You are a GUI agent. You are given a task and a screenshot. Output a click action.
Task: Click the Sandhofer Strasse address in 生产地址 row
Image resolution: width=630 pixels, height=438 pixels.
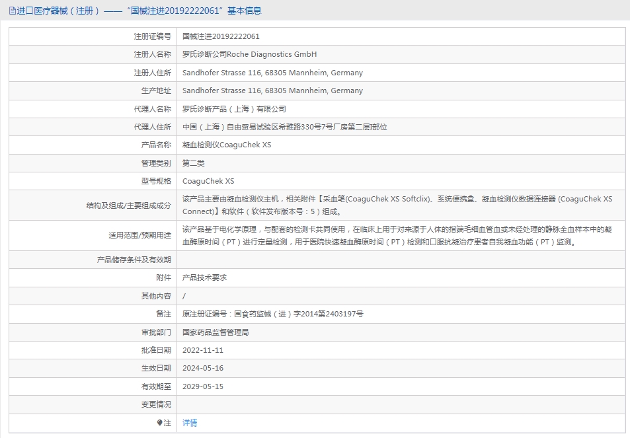272,91
